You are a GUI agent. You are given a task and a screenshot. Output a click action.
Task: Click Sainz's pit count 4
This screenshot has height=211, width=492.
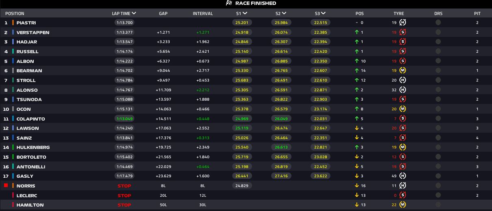[x=477, y=138]
